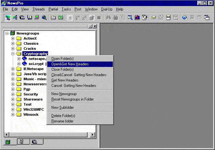Select the Security folder in tree
This screenshot has height=150, width=215.
point(30,94)
